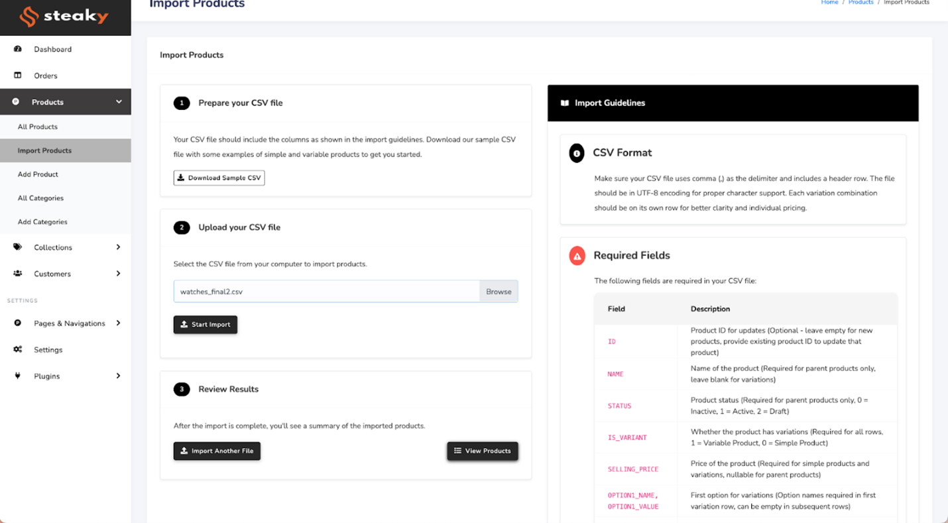The width and height of the screenshot is (948, 523).
Task: Click the Collections tag icon
Action: (18, 247)
